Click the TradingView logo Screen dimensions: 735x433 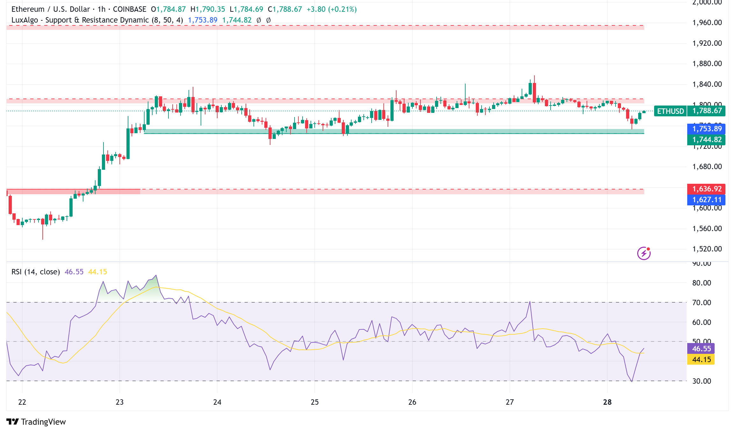pyautogui.click(x=36, y=422)
